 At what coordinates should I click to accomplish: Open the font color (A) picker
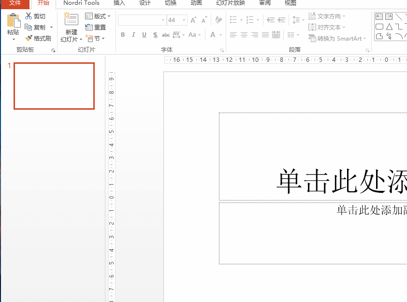(213, 35)
